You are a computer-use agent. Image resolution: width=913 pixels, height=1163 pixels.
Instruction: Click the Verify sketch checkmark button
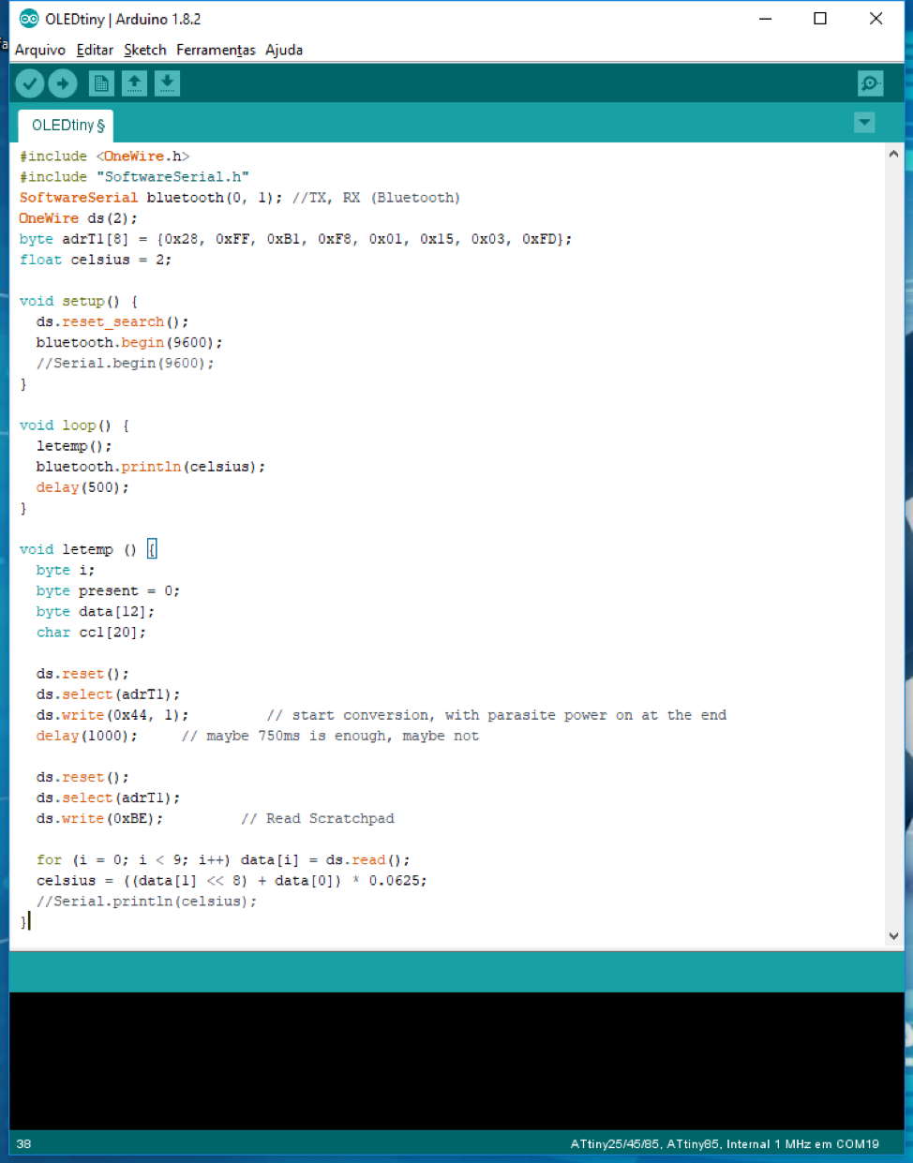(30, 83)
